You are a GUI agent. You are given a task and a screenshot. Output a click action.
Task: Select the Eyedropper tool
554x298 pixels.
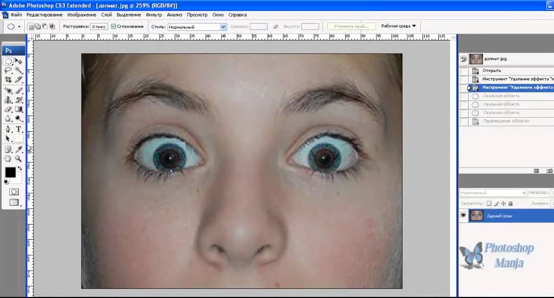19,150
